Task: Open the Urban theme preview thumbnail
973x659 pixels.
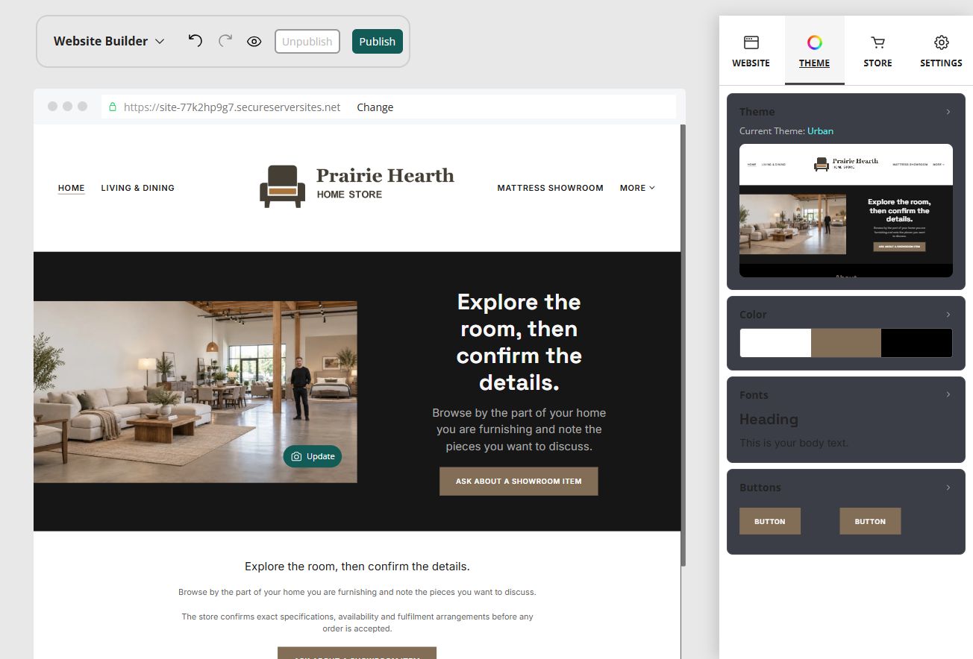Action: 846,210
